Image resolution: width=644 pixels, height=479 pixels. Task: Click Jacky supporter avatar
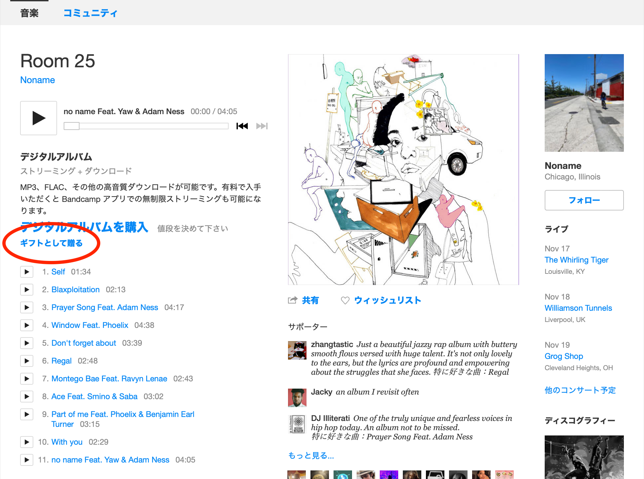[x=297, y=398]
